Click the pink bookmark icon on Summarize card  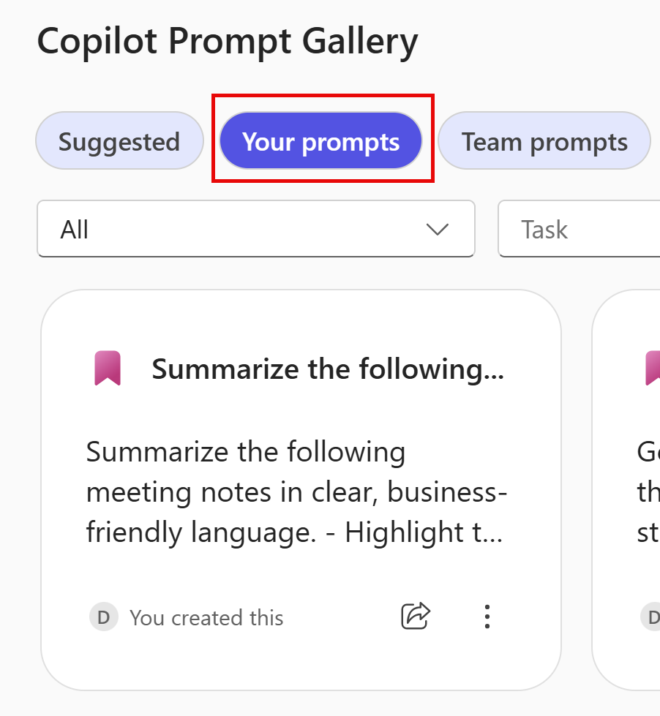tap(108, 369)
